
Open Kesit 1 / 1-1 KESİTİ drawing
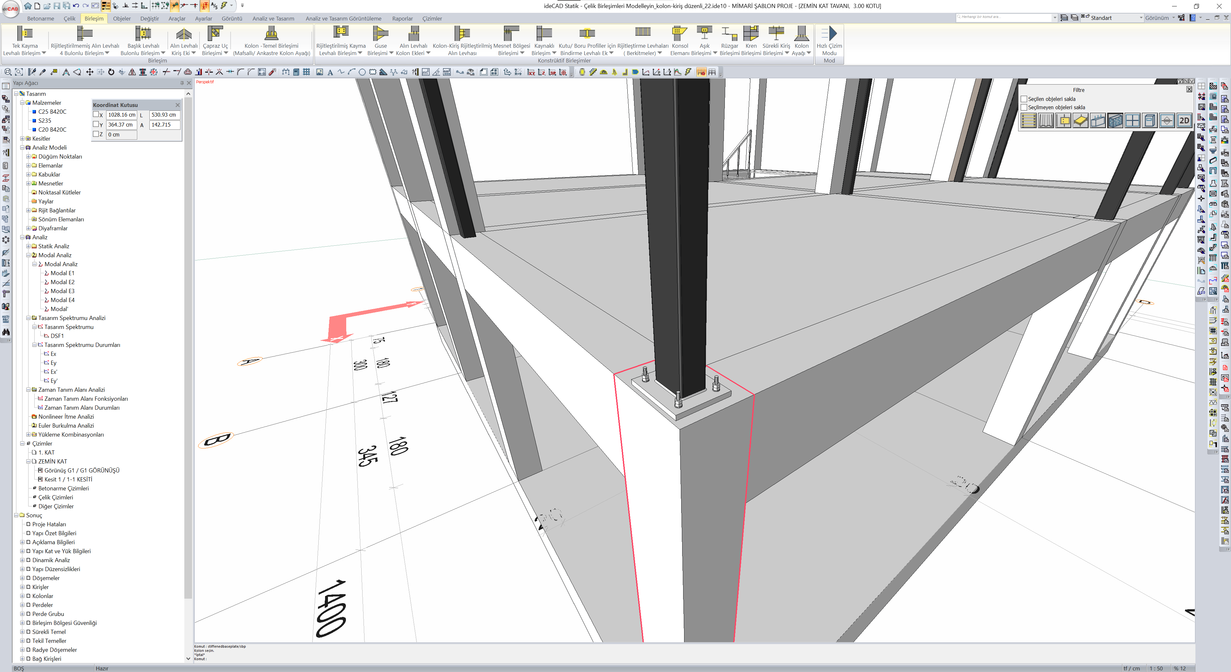point(68,479)
